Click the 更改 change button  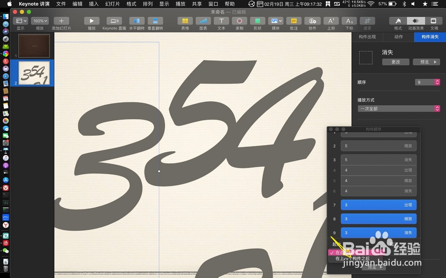(x=395, y=62)
